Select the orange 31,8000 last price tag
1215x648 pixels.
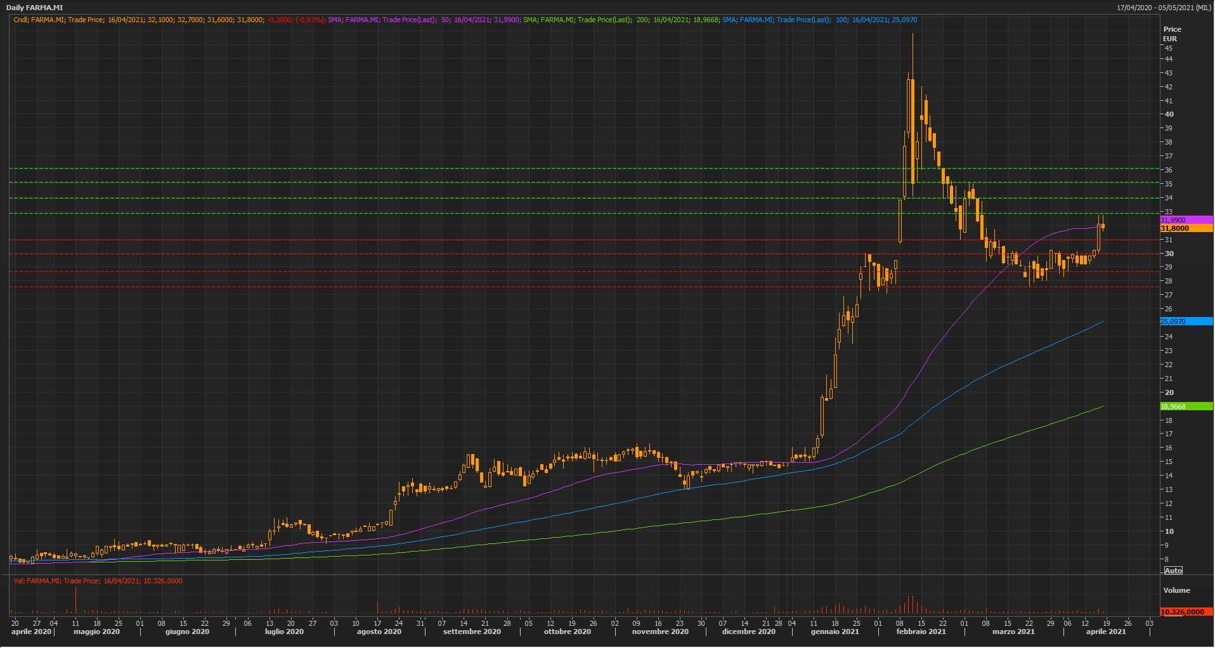tap(1185, 228)
